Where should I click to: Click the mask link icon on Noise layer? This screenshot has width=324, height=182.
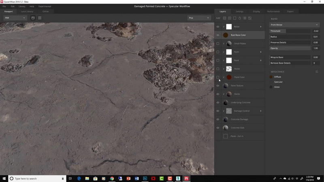click(224, 69)
